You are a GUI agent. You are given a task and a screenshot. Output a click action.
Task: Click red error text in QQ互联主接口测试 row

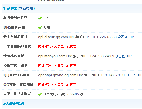[x=57, y=84]
